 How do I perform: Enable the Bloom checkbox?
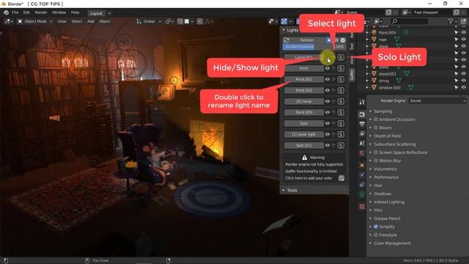376,128
